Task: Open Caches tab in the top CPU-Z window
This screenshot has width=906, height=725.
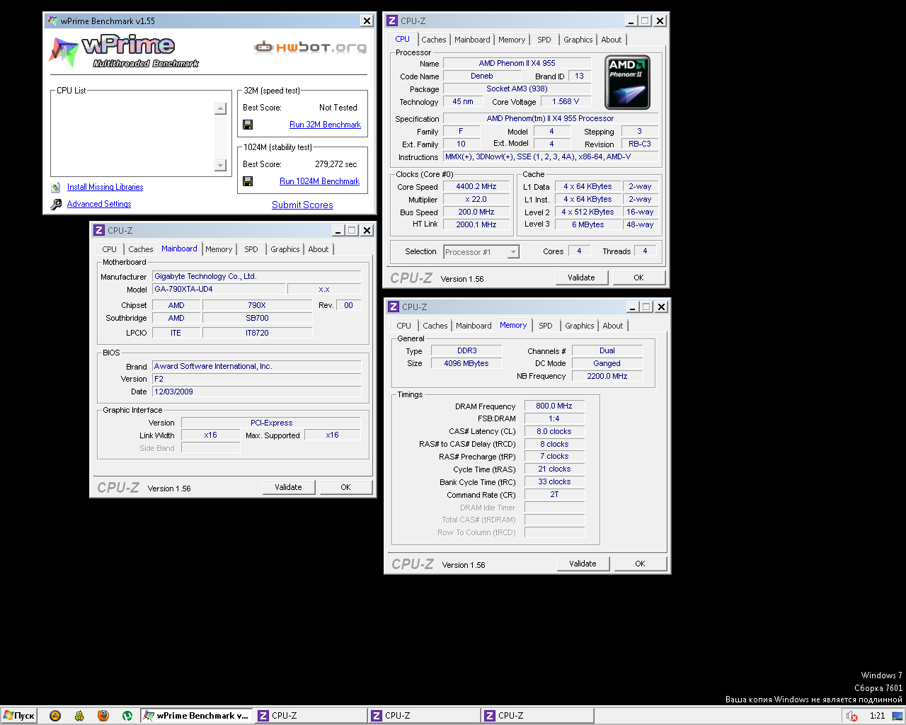Action: click(x=434, y=40)
